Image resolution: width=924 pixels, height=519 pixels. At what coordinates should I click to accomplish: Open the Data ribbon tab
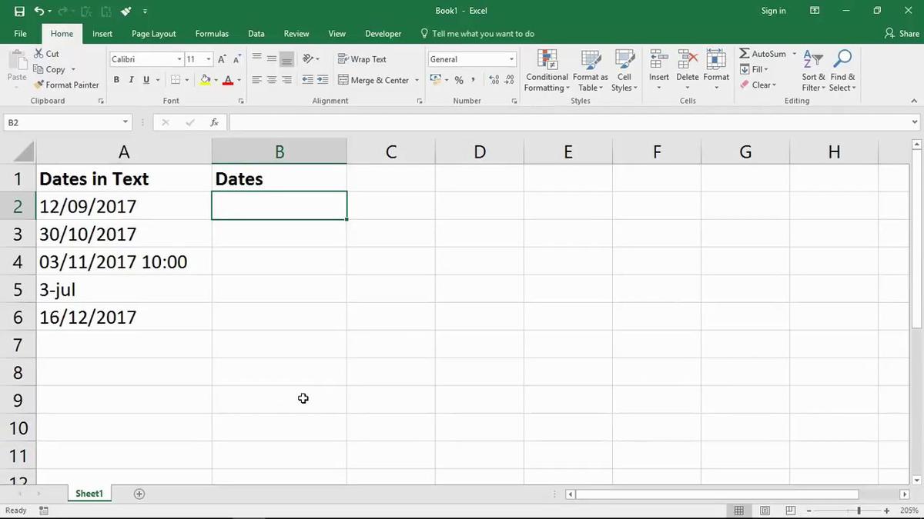(256, 33)
